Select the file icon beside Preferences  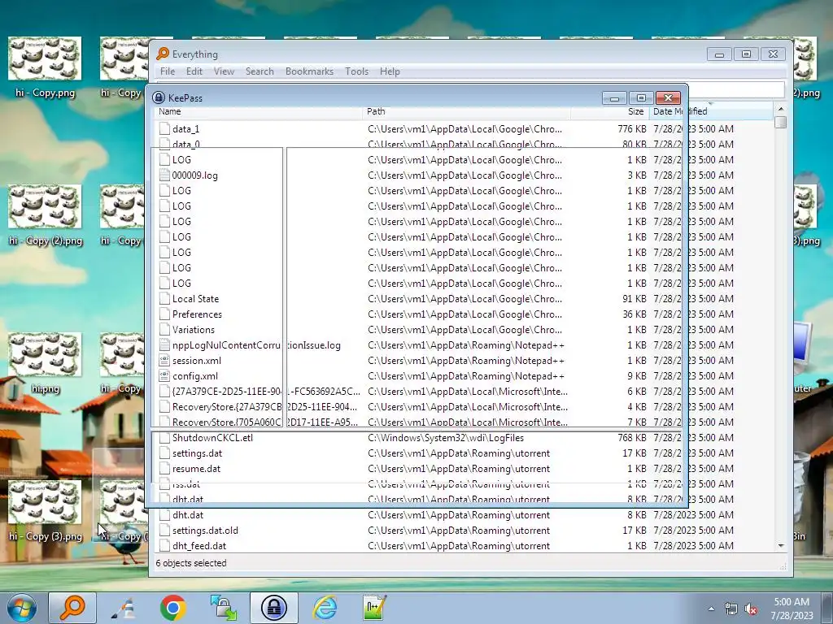click(x=164, y=314)
